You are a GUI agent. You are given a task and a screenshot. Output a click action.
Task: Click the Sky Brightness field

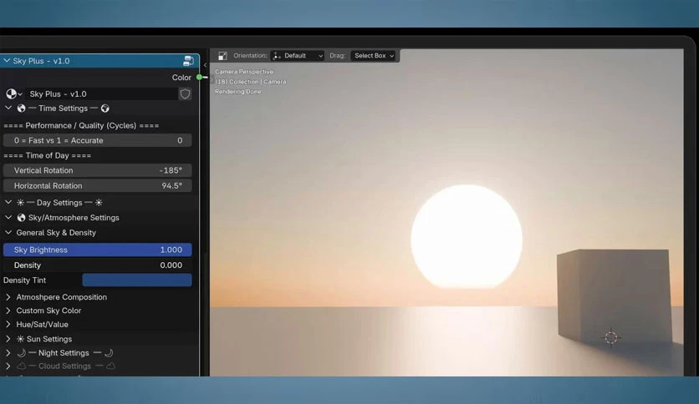pos(97,250)
